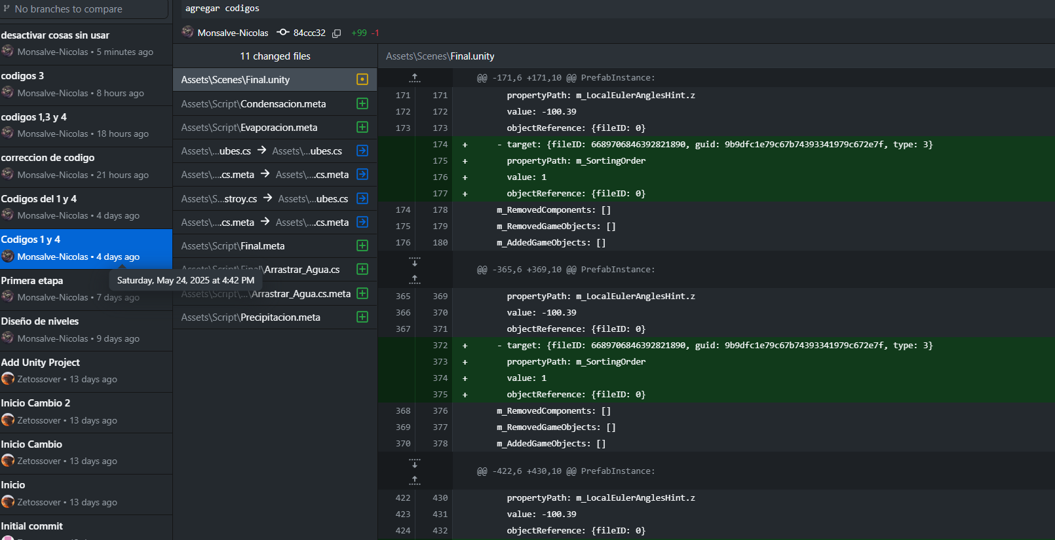1055x540 pixels.
Task: Select the Arrastrar_Agua.cs file in changed files
Action: point(301,270)
